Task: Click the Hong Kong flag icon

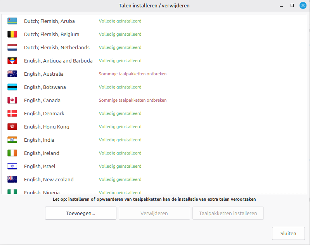Action: 12,127
